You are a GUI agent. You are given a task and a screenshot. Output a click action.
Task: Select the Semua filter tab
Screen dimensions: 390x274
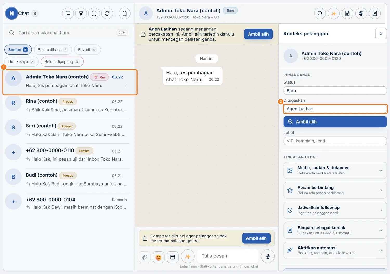pyautogui.click(x=18, y=50)
